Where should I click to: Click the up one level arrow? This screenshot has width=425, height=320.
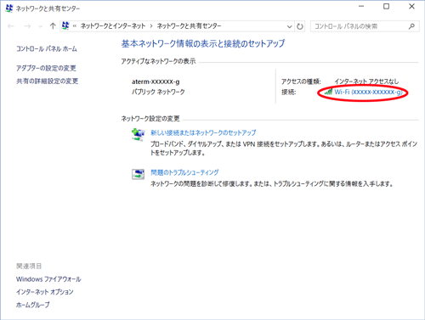coord(53,26)
